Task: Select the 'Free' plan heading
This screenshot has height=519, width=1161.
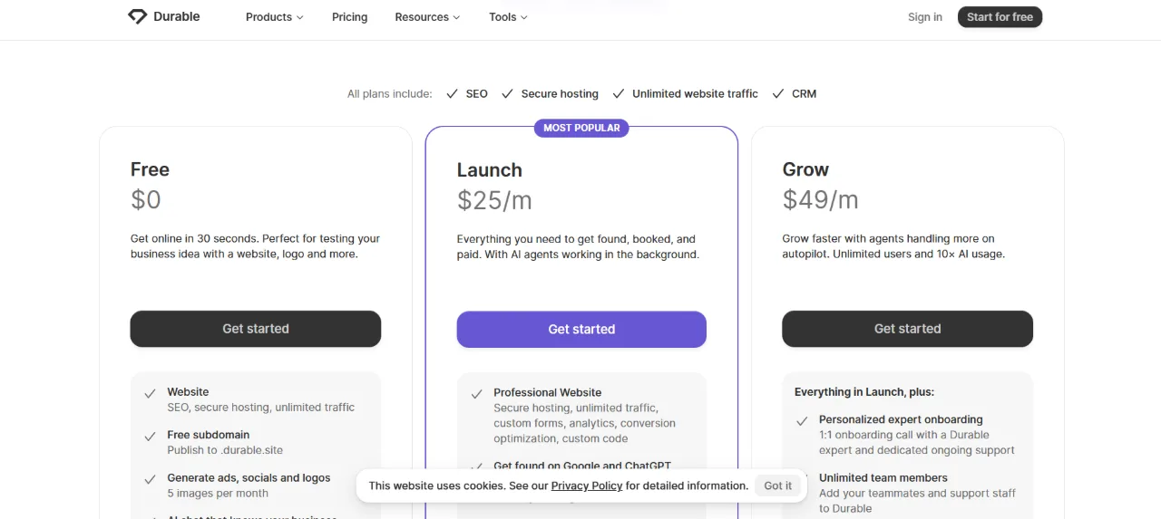Action: click(150, 169)
